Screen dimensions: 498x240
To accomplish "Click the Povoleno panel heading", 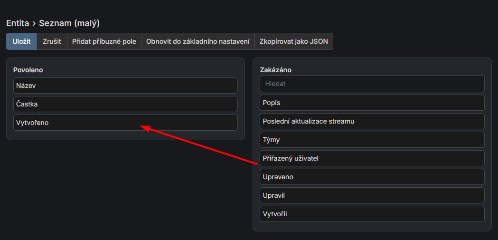I will [x=28, y=70].
